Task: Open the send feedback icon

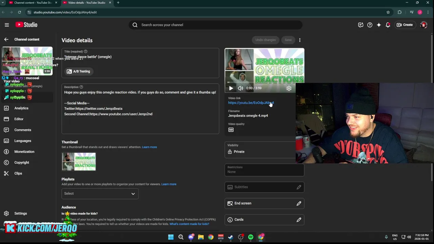Action: 361,25
